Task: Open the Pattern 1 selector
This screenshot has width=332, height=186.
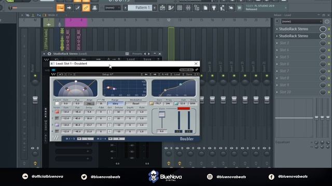Action: [x=140, y=8]
